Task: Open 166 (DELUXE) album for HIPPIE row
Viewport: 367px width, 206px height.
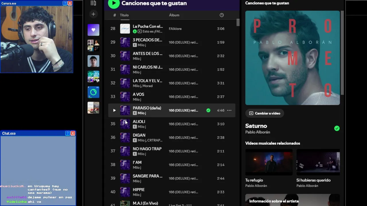Action: [183, 192]
